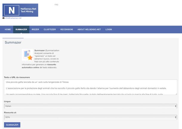Viewport: 182px width, 129px height.
Task: Click the 'Testo o URL da riassumere' label
Action: 17,77
